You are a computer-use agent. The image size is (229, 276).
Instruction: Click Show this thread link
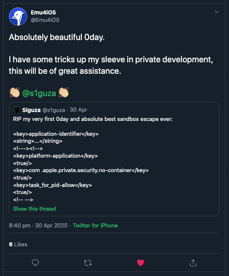[34, 208]
